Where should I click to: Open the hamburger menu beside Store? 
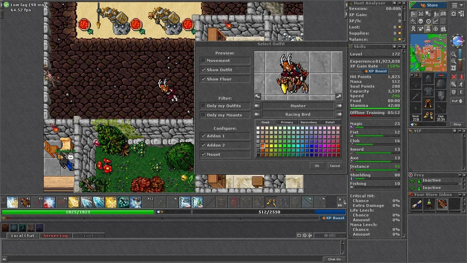(x=454, y=5)
